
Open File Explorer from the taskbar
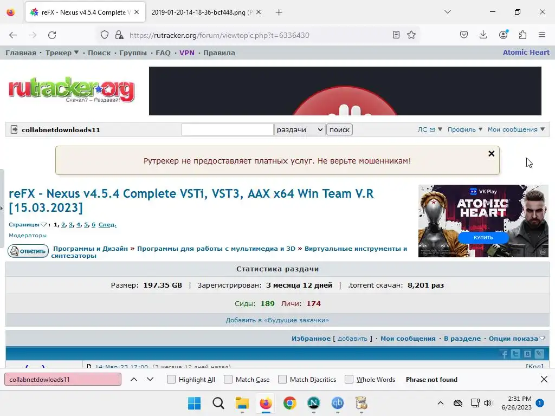(242, 403)
